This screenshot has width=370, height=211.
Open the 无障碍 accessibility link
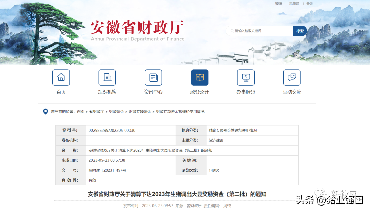click(x=294, y=4)
